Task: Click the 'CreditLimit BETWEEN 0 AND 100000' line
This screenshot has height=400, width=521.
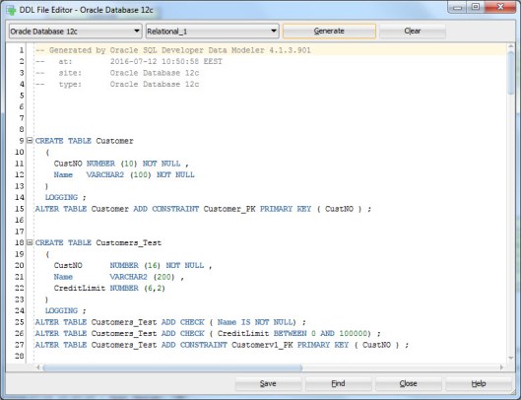Action: (x=208, y=333)
